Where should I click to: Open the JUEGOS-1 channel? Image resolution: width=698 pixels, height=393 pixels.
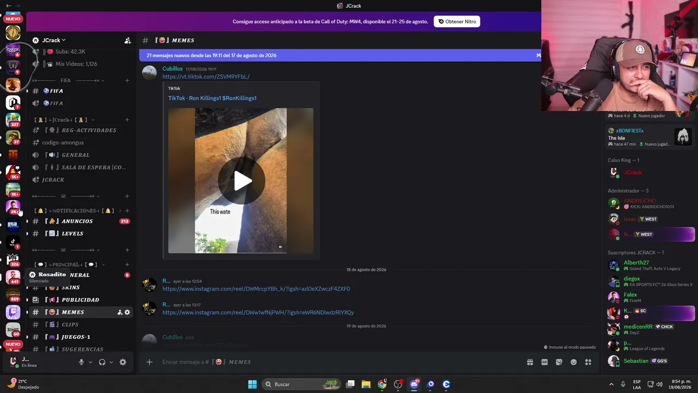click(80, 337)
